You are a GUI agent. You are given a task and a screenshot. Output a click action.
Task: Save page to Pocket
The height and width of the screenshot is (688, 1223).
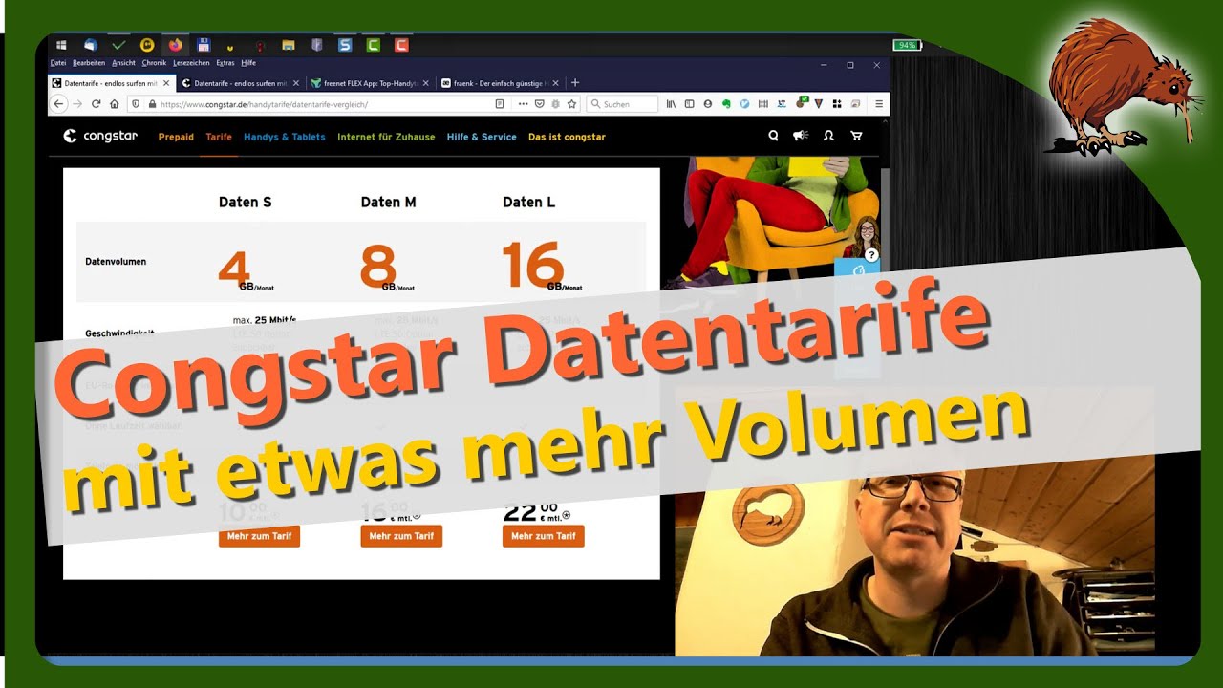[x=539, y=103]
